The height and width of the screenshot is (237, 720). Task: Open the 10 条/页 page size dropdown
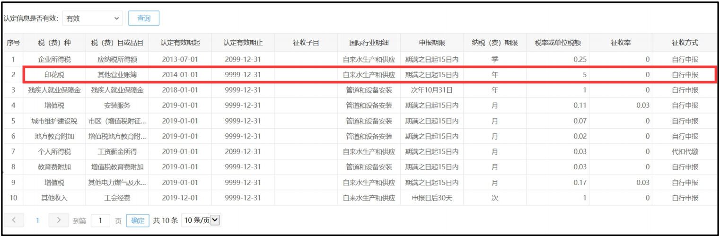(202, 220)
